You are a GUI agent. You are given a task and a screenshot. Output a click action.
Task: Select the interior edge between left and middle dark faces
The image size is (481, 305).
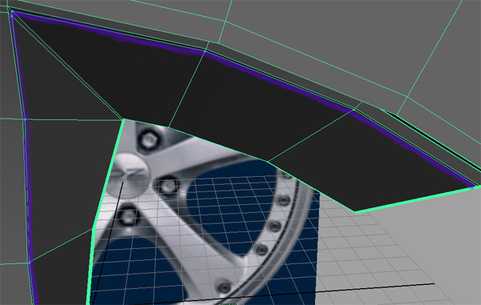coord(187,89)
